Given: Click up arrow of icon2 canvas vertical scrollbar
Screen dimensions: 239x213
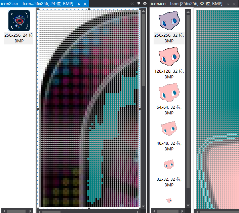Looking at the screenshot, I should (x=143, y=11).
